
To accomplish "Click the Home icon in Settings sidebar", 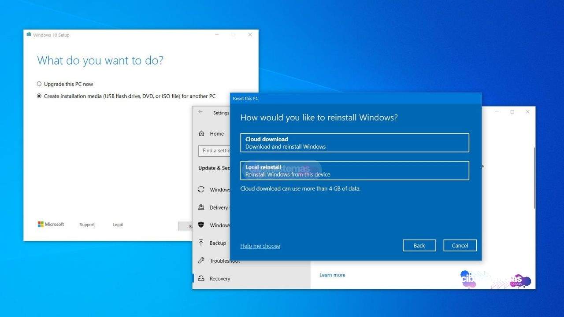I will point(201,133).
